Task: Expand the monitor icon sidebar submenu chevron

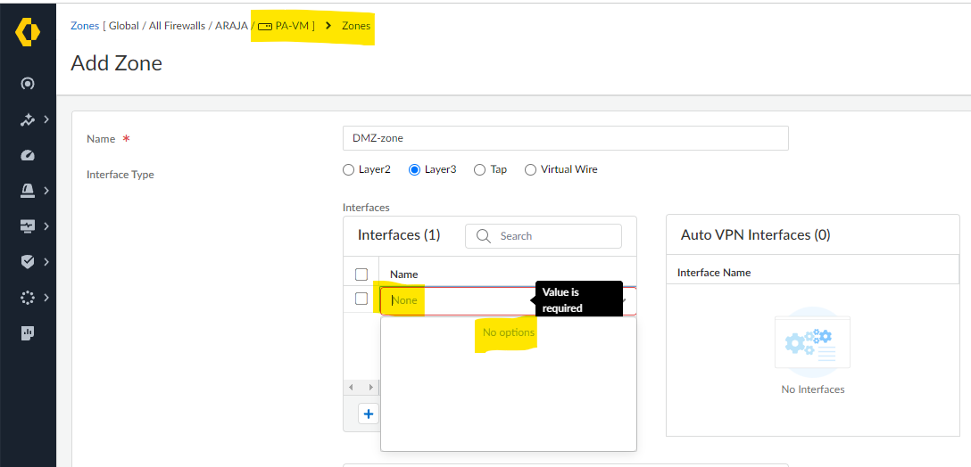Action: [x=46, y=226]
